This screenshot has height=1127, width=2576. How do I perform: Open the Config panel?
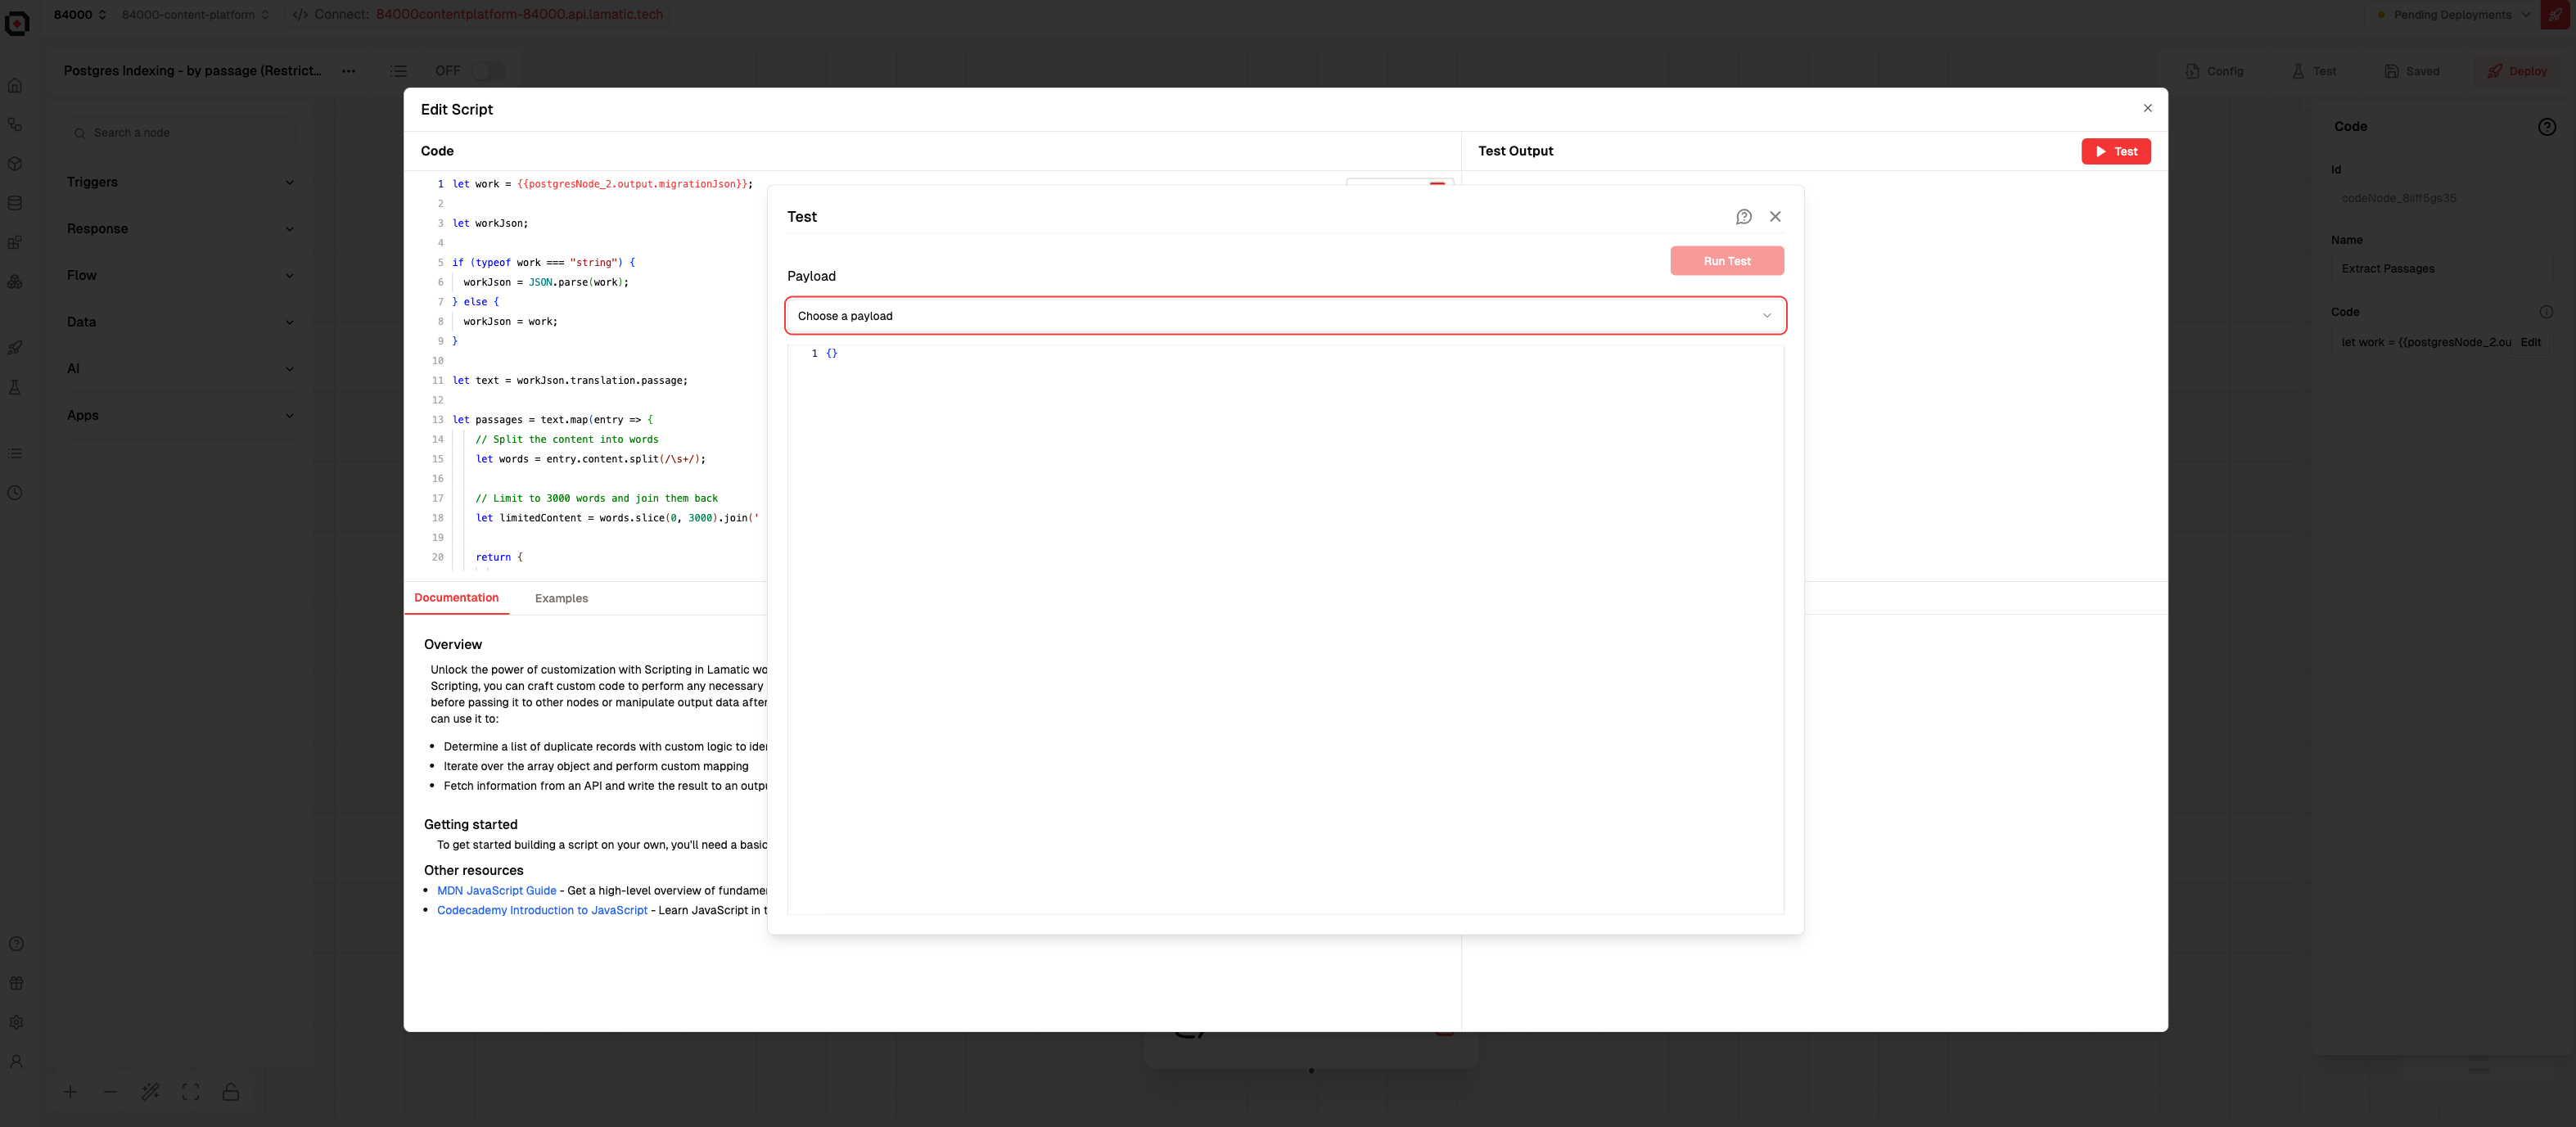tap(2214, 71)
